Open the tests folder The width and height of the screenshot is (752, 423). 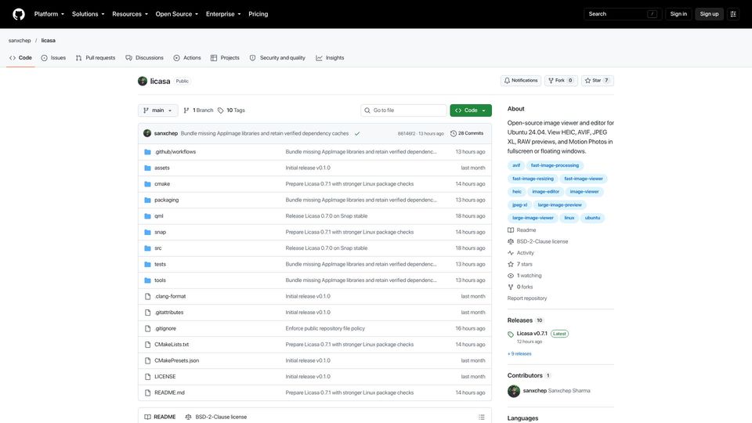[160, 264]
